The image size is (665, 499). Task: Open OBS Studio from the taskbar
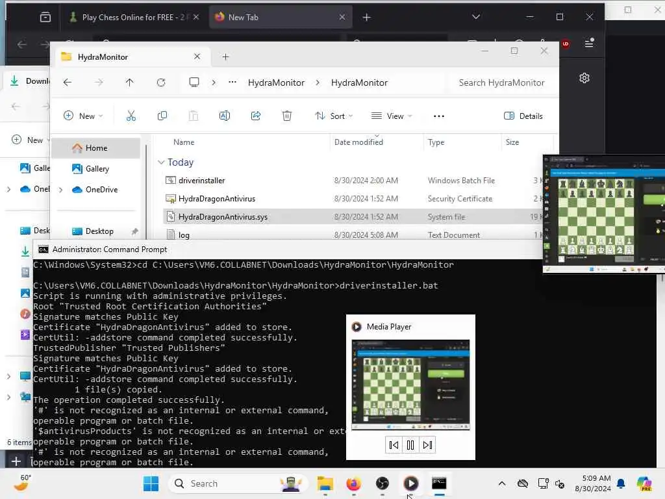382,483
